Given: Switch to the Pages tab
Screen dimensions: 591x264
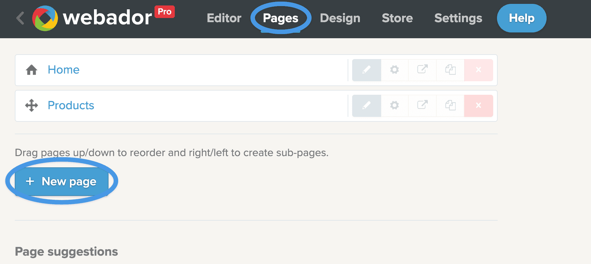Looking at the screenshot, I should (x=281, y=18).
